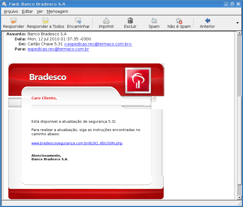The width and height of the screenshot is (243, 207).
Task: Delete message using Excluir trash icon
Action: pyautogui.click(x=130, y=21)
